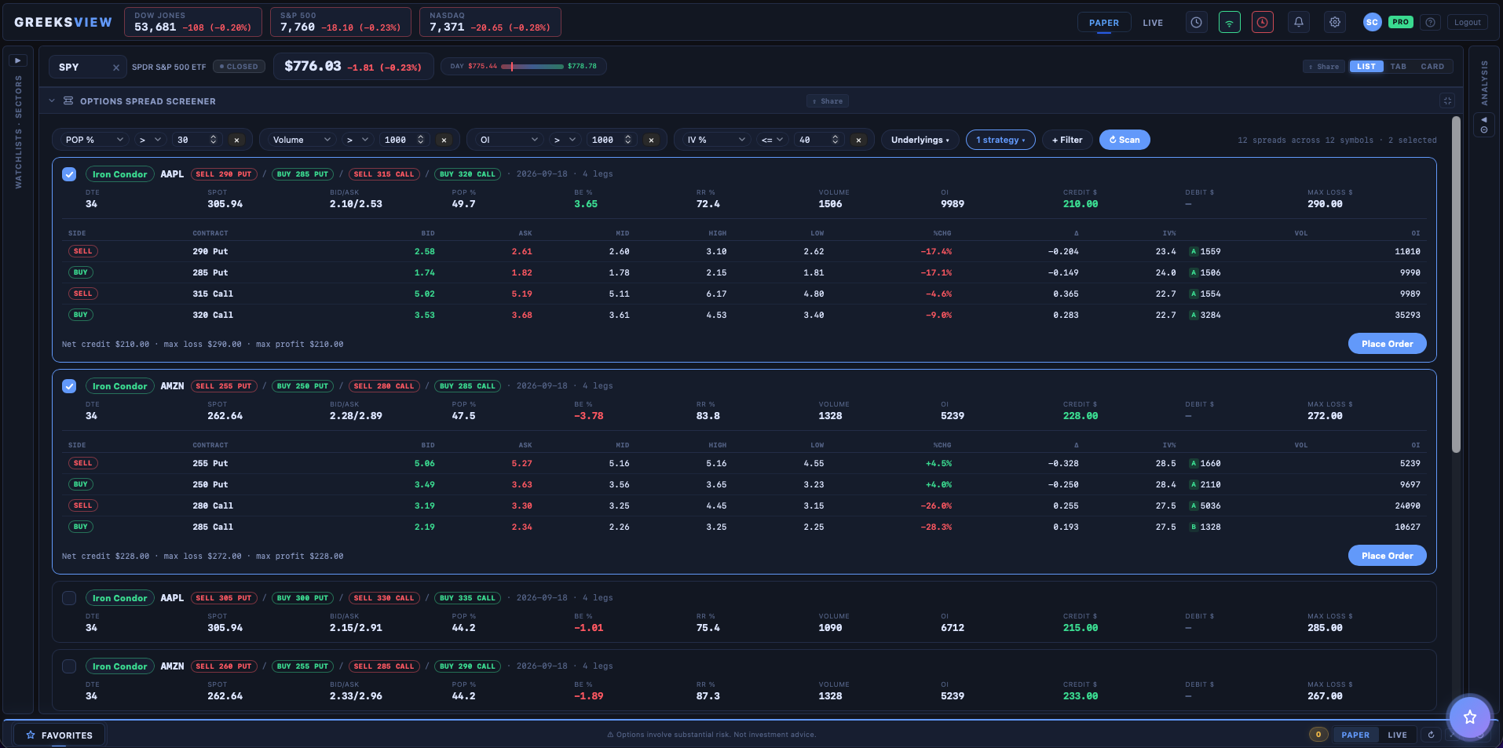The image size is (1503, 748).
Task: Open notifications bell
Action: click(x=1299, y=23)
